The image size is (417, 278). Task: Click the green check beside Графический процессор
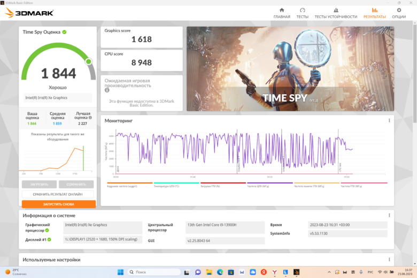pyautogui.click(x=47, y=230)
